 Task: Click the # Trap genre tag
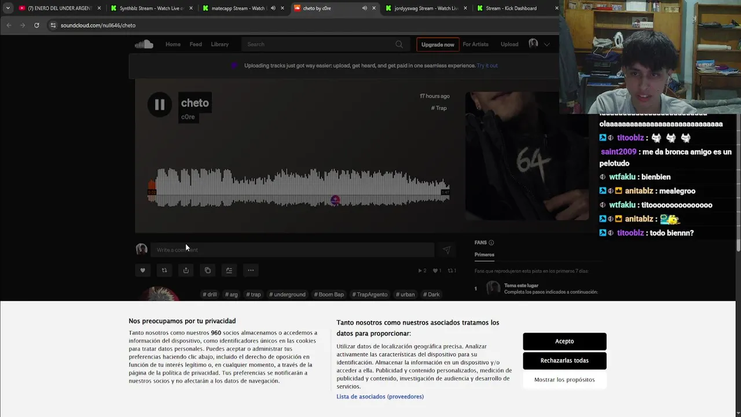pyautogui.click(x=439, y=108)
